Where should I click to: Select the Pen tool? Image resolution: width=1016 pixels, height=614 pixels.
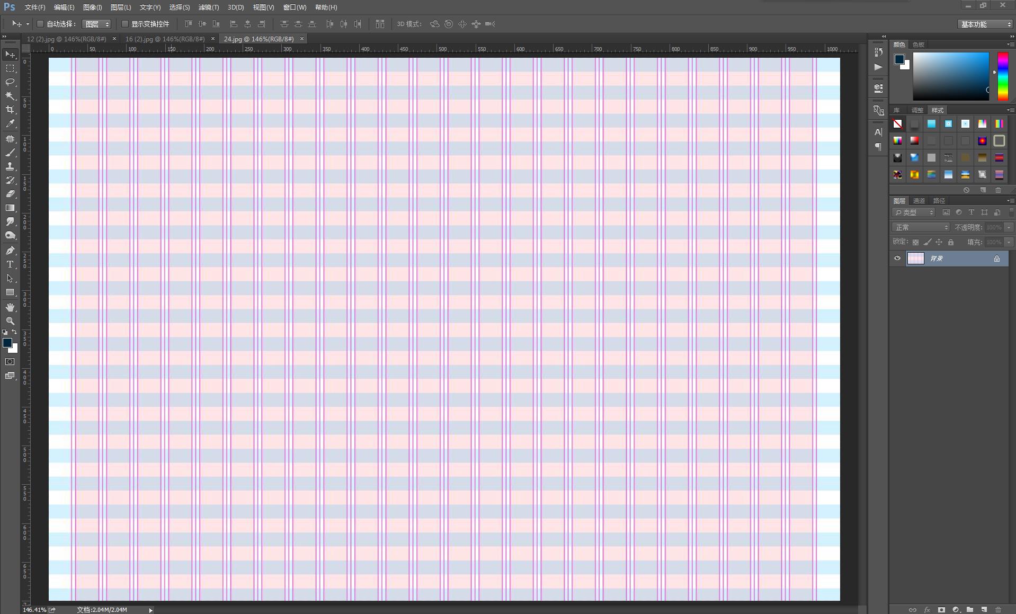click(x=10, y=250)
